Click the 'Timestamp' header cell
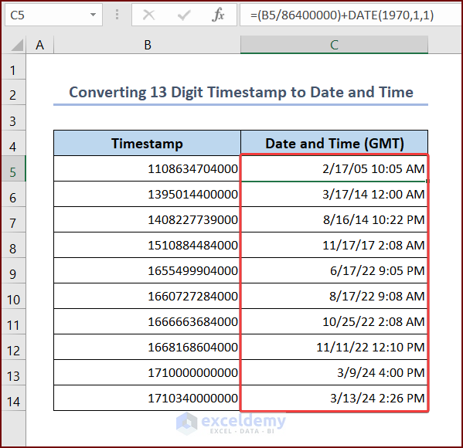463x448 pixels. click(147, 143)
